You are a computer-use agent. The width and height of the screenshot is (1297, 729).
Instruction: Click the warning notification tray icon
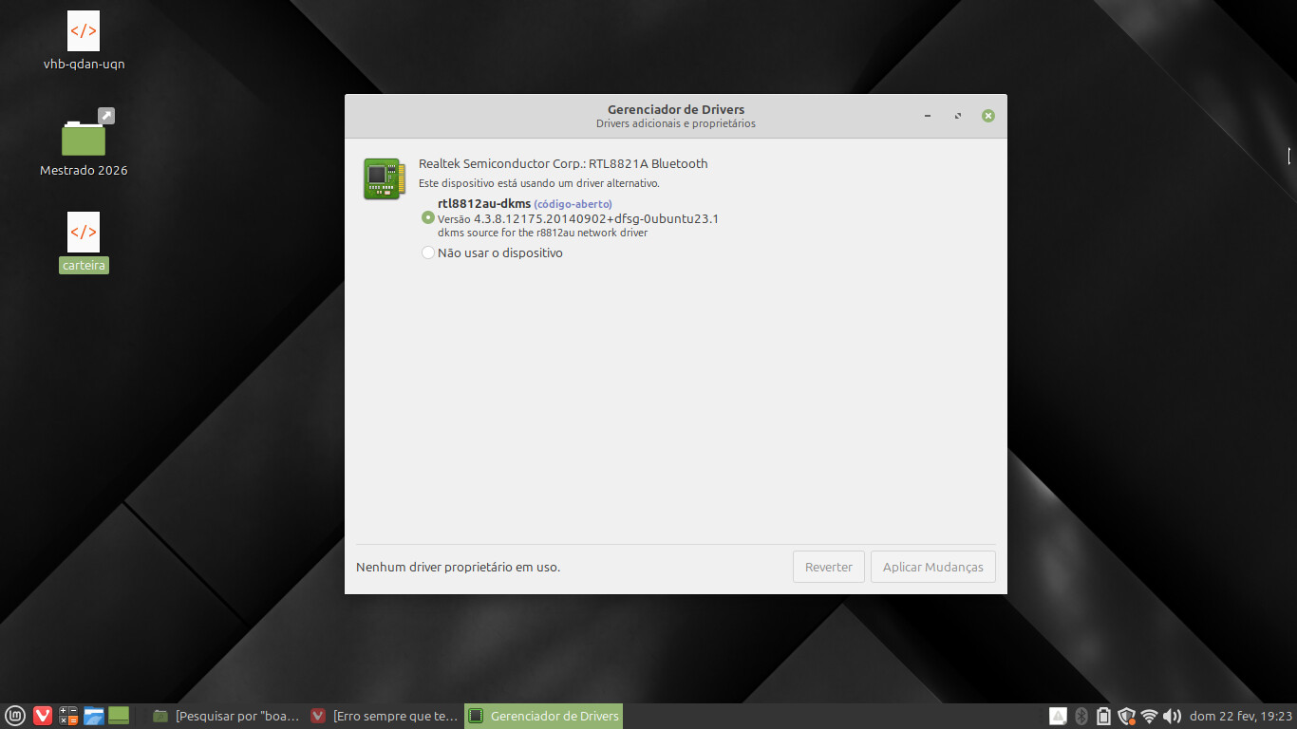pos(1058,716)
